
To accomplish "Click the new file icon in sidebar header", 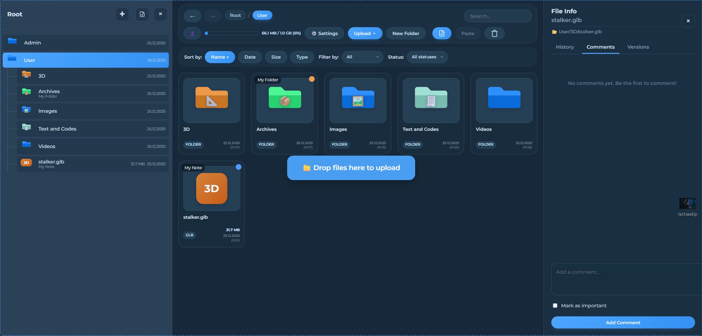I will pyautogui.click(x=142, y=14).
